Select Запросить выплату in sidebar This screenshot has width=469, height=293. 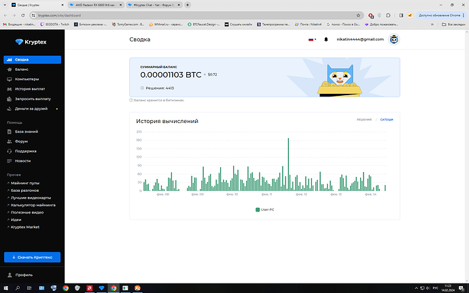tap(33, 99)
